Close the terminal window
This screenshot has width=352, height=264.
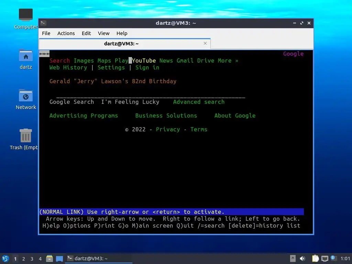click(309, 23)
